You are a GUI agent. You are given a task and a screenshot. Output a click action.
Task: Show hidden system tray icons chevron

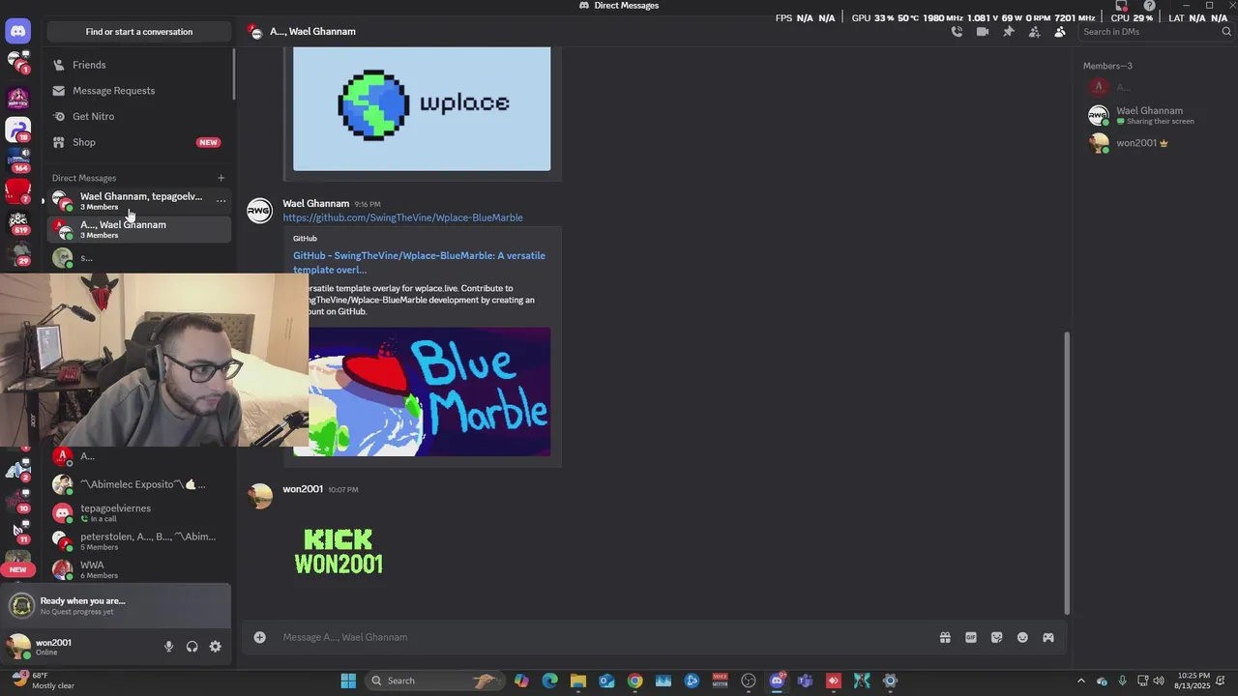coord(1081,681)
